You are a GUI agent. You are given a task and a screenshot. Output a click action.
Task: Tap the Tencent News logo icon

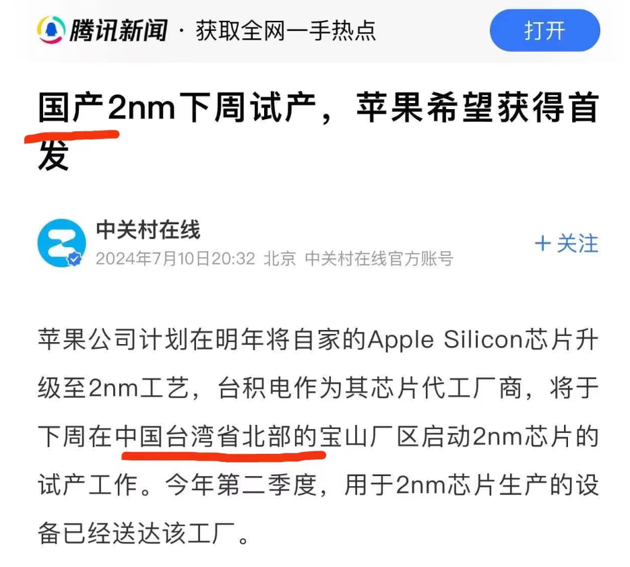(51, 30)
